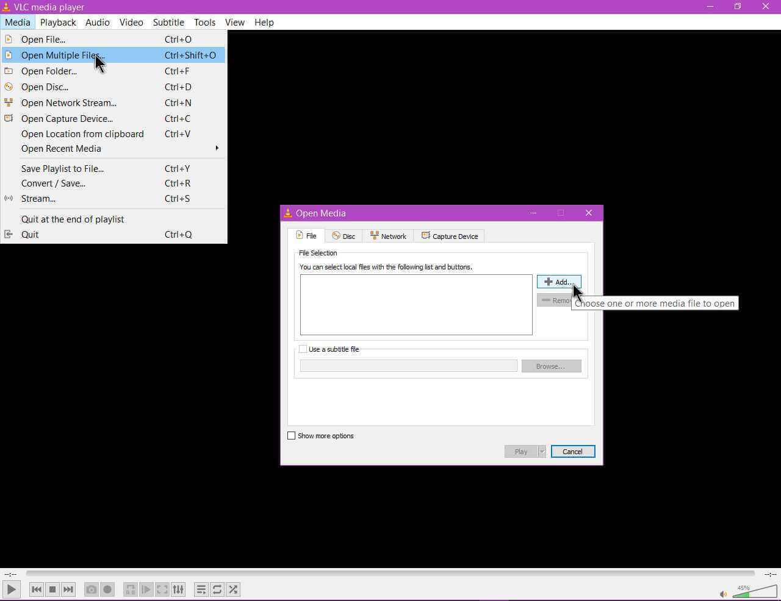Click the VLC cone icon in Open Media title
Viewport: 781px width, 601px height.
[288, 213]
